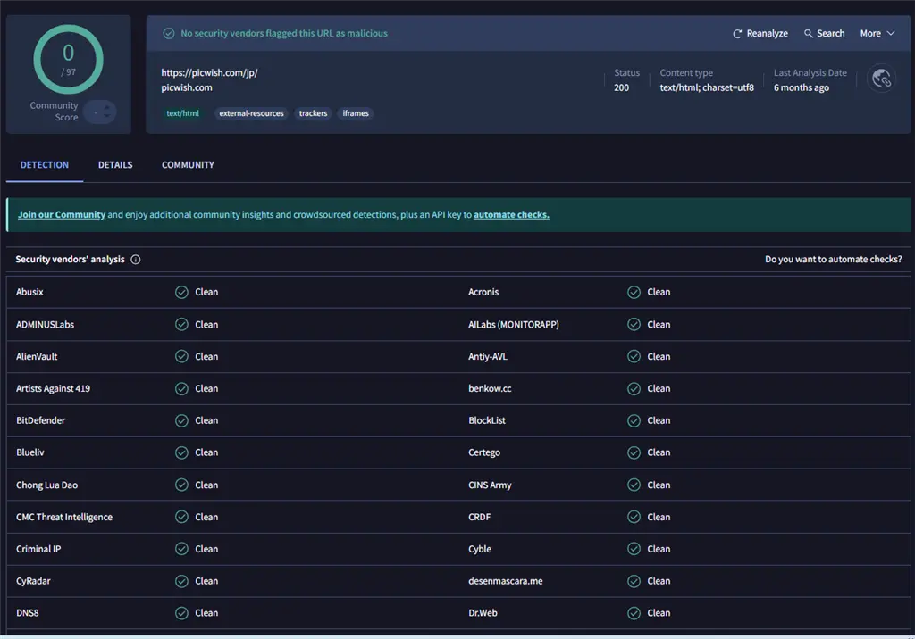915x639 pixels.
Task: Click the iframes tag
Action: tap(356, 113)
